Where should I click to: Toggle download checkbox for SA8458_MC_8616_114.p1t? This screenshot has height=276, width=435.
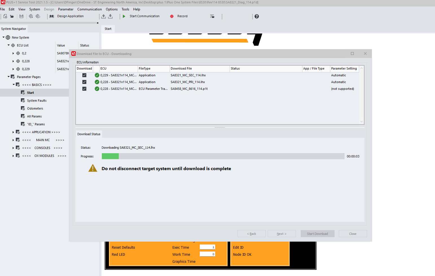84,89
